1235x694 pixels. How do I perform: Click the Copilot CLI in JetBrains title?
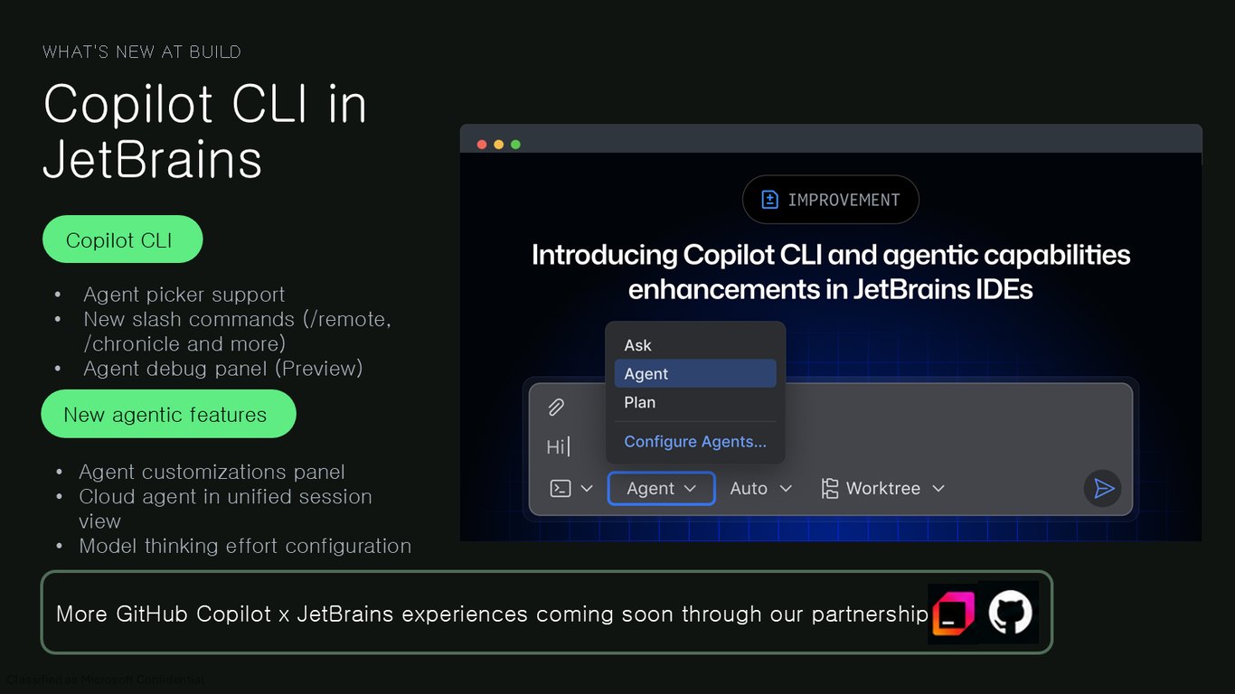[205, 131]
